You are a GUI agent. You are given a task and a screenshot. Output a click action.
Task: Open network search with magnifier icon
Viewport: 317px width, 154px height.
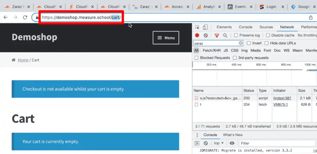coord(225,35)
